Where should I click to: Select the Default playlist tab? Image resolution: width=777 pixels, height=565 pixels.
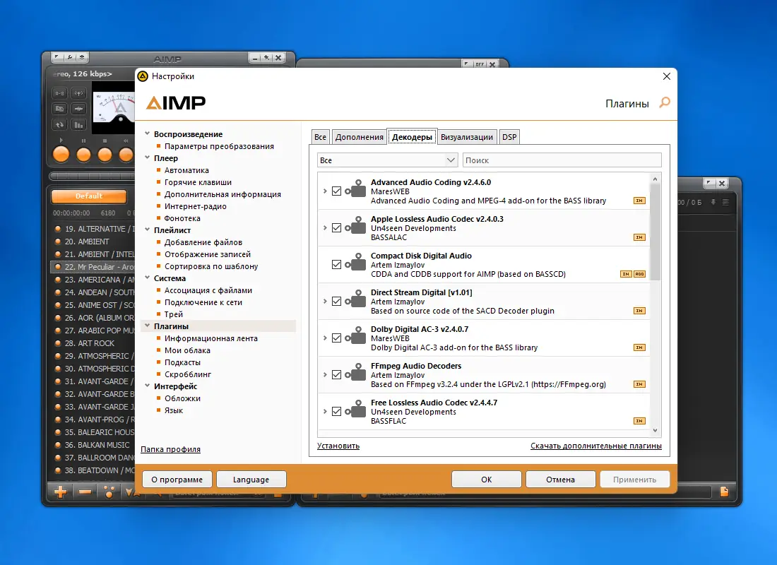pyautogui.click(x=89, y=196)
